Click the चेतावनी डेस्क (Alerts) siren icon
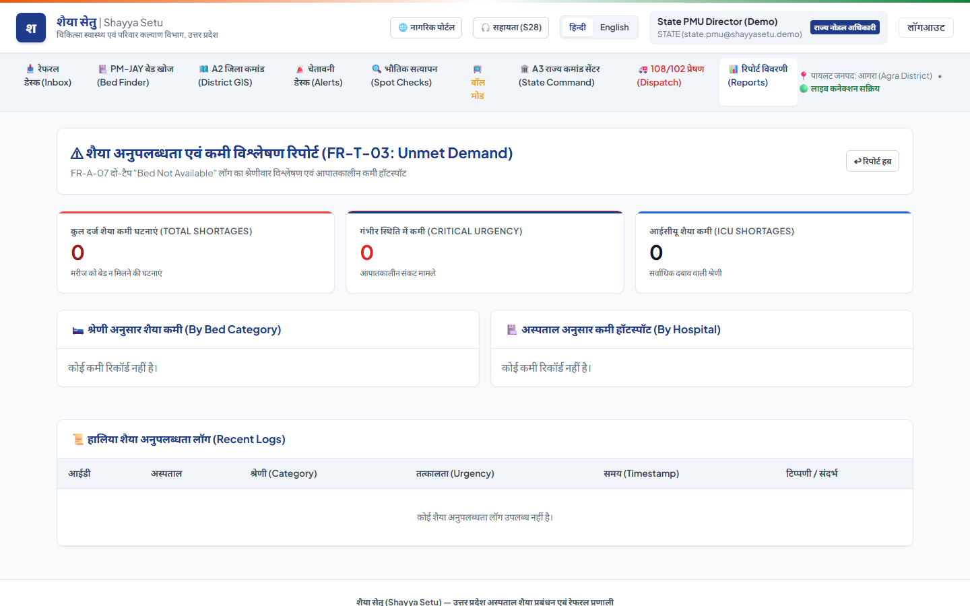Viewport: 970px width, 606px height. coord(300,69)
